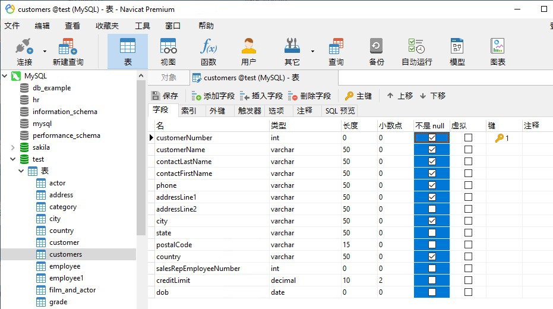The width and height of the screenshot is (553, 309).
Task: Click the 添加字段 (Add Field) button
Action: coord(213,96)
